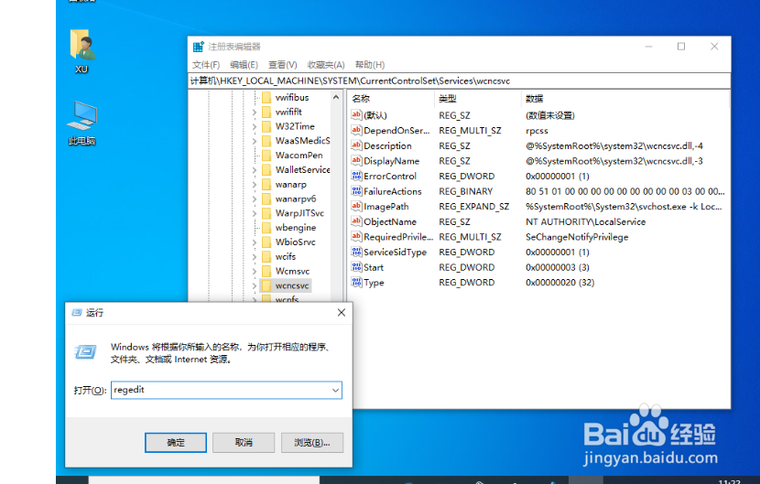The image size is (760, 484).
Task: Click the DisplayName string value icon
Action: tap(356, 160)
